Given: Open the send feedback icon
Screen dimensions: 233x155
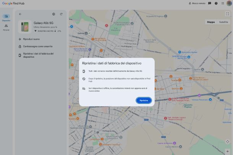Looking at the screenshot, I should point(210,3).
